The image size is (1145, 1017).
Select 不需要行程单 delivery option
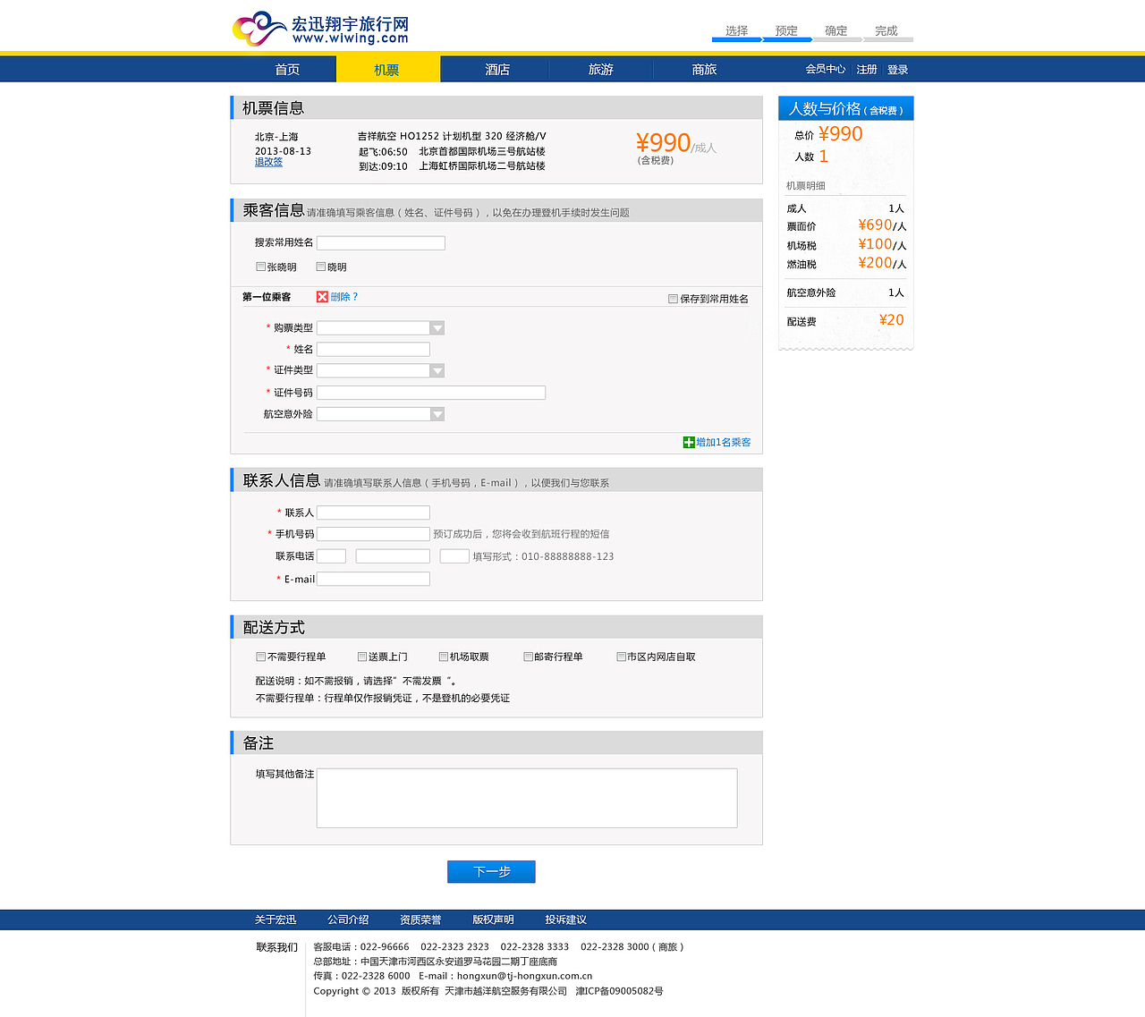tap(260, 657)
